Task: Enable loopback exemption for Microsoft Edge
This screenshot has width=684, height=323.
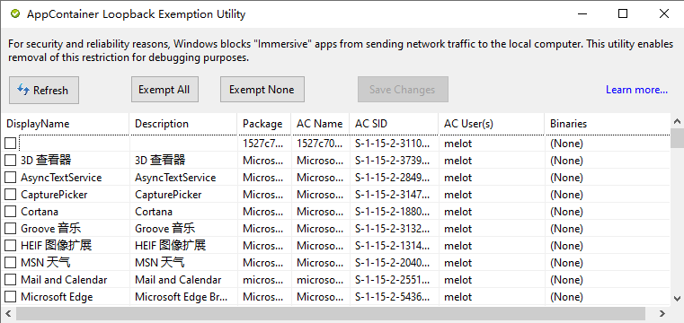Action: tap(11, 297)
